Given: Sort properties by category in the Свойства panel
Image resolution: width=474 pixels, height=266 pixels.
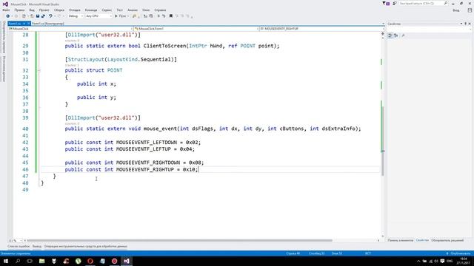Looking at the screenshot, I should coord(390,35).
